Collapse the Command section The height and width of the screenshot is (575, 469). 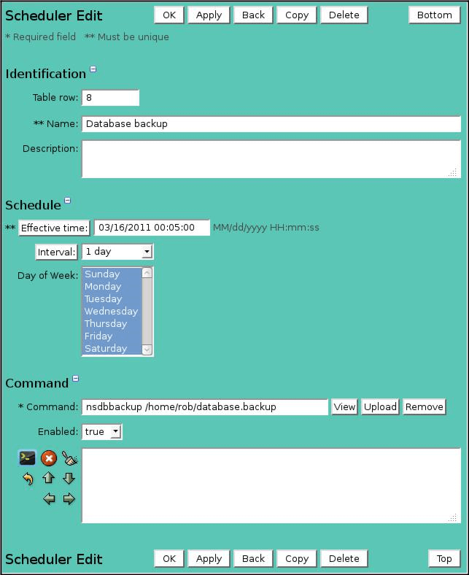point(76,379)
